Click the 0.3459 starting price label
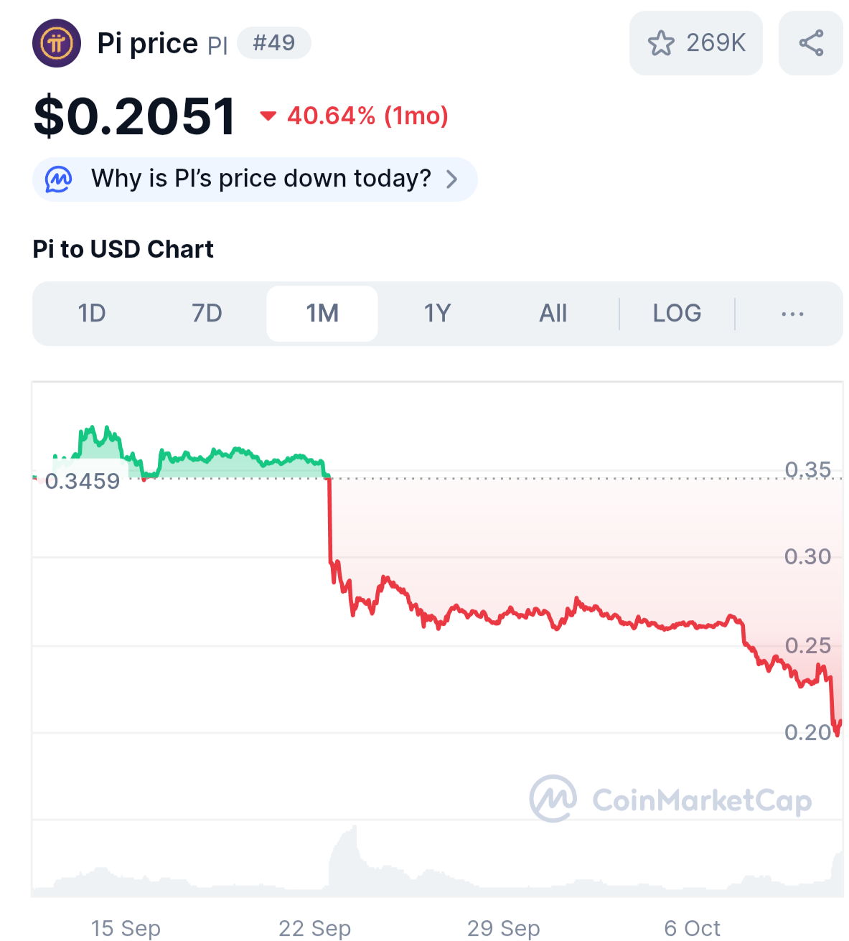This screenshot has width=849, height=941. tap(83, 481)
